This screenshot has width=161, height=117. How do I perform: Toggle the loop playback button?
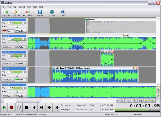(x=19, y=107)
